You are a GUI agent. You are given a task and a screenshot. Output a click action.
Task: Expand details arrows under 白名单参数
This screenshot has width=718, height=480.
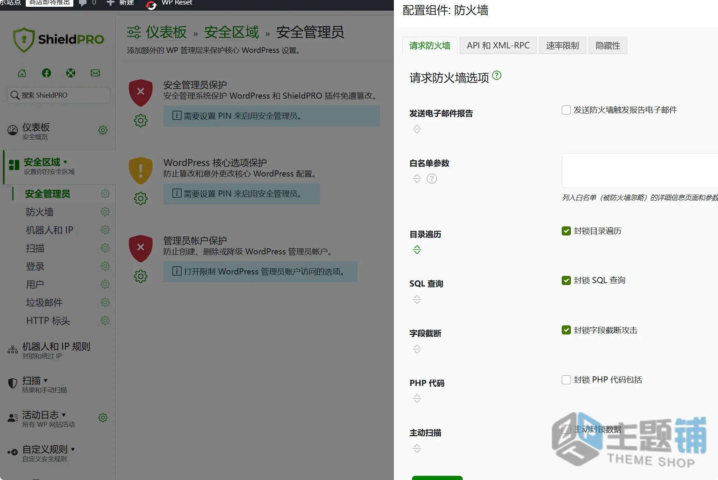(x=417, y=178)
